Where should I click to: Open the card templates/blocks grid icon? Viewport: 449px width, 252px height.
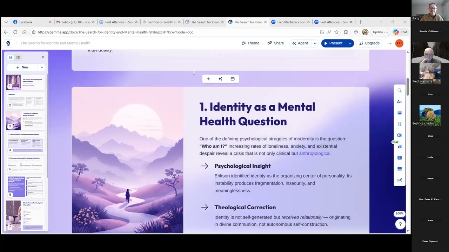(400, 124)
